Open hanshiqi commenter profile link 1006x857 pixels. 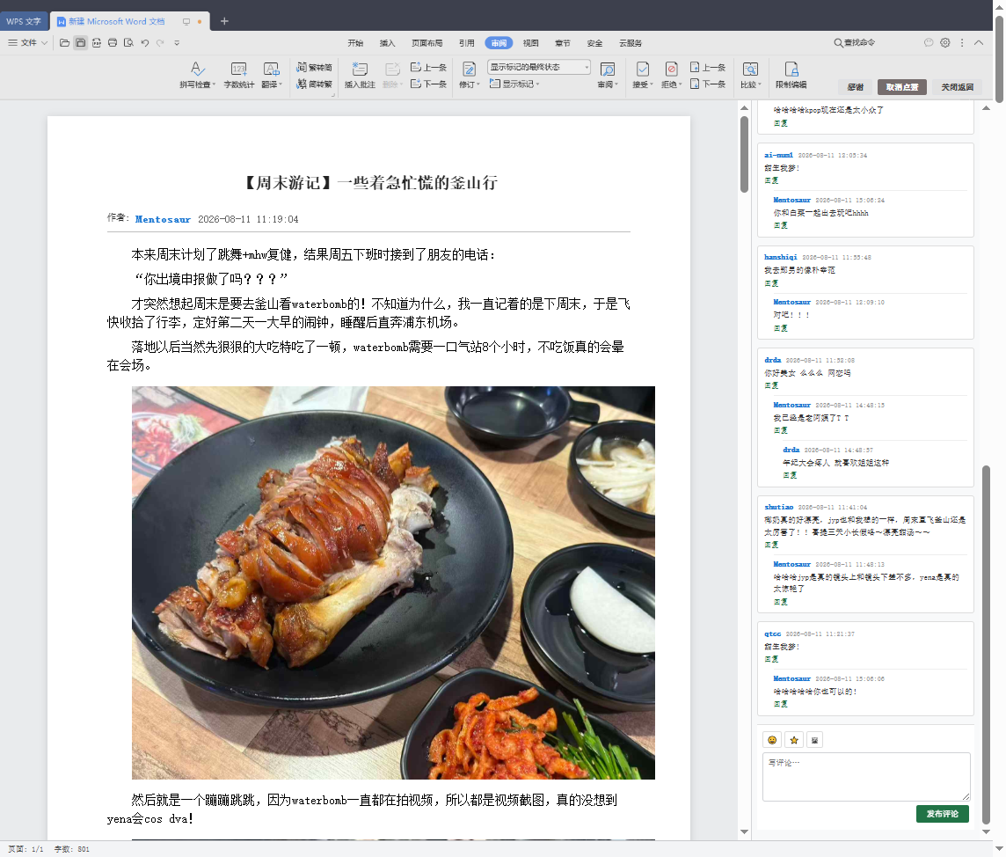point(780,257)
